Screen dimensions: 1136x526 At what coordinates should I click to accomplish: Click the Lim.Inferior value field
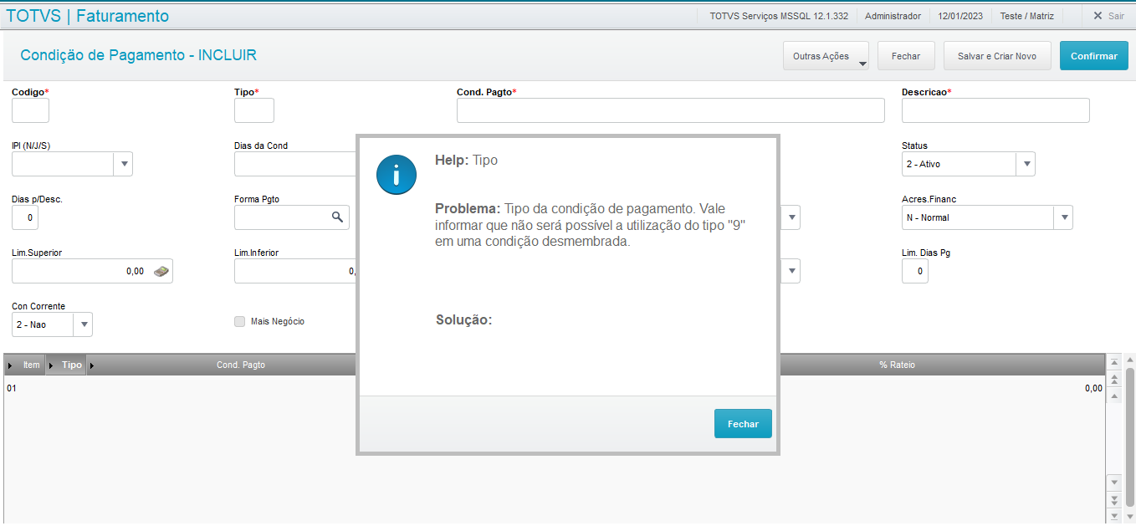[295, 271]
